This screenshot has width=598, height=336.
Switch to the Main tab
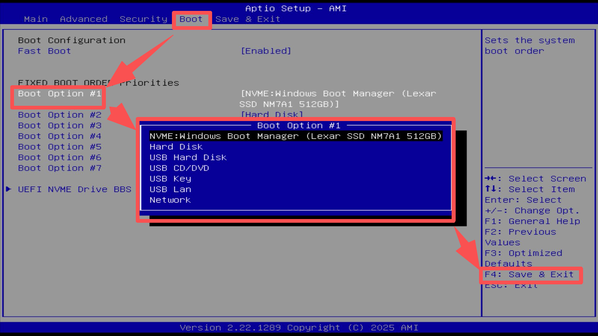point(36,19)
